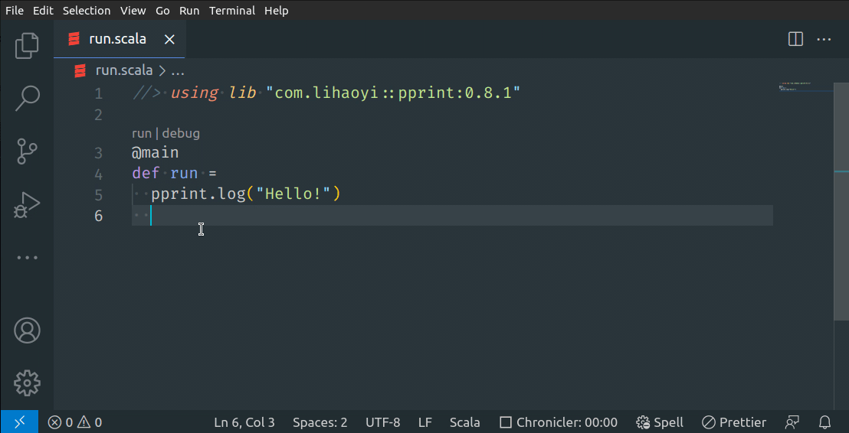The height and width of the screenshot is (433, 849).
Task: Change end of line sequence LF
Action: coord(425,422)
